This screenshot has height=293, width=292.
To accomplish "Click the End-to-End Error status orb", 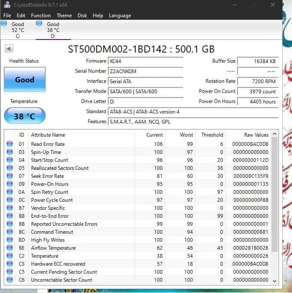I will pos(10,216).
